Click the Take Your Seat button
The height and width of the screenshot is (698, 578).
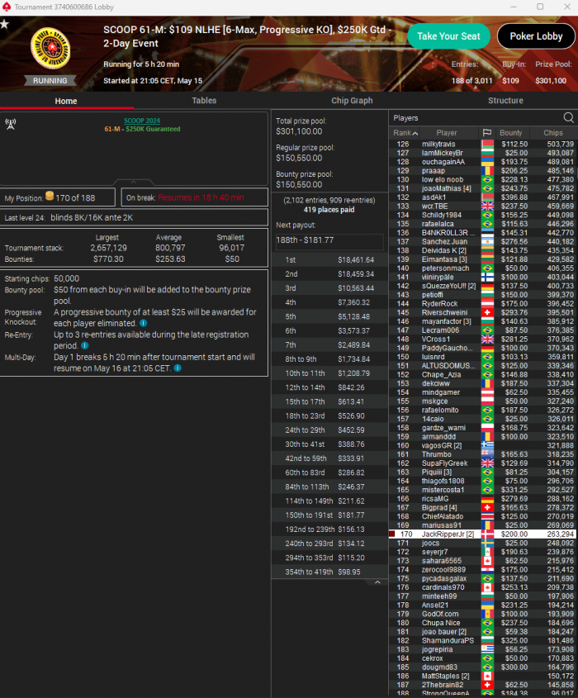(x=448, y=36)
